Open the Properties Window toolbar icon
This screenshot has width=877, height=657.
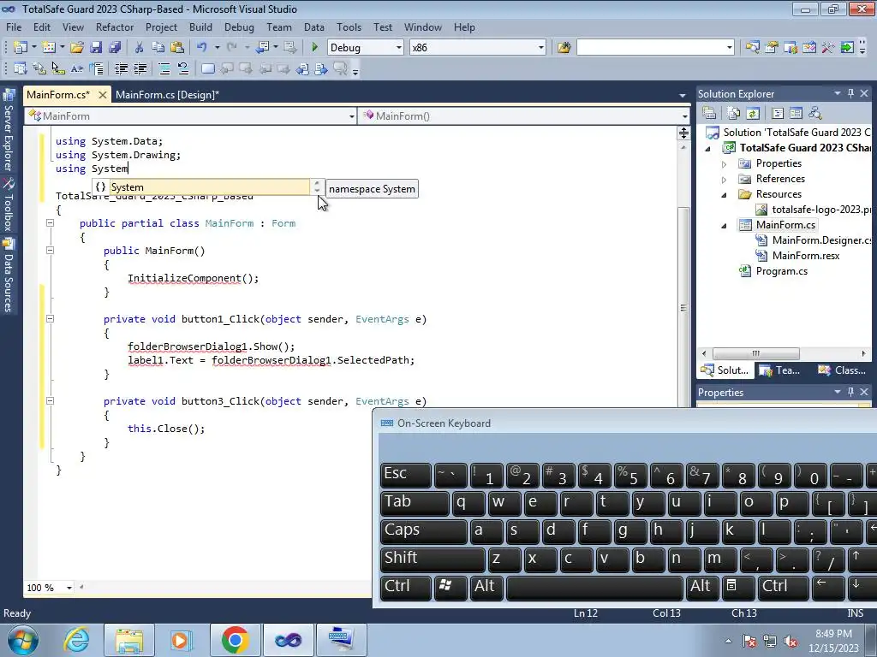pyautogui.click(x=772, y=48)
